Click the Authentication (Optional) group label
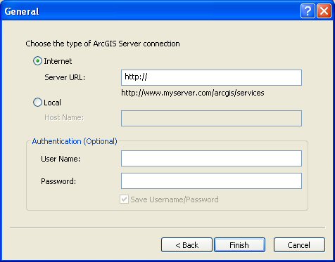Viewport: 335px width, 262px height. pyautogui.click(x=75, y=141)
